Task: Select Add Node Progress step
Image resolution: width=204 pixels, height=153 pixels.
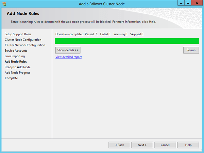Action: coord(17,73)
